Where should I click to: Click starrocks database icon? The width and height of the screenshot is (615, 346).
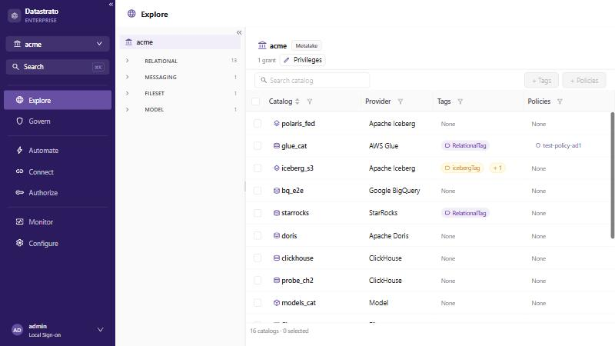pos(277,213)
